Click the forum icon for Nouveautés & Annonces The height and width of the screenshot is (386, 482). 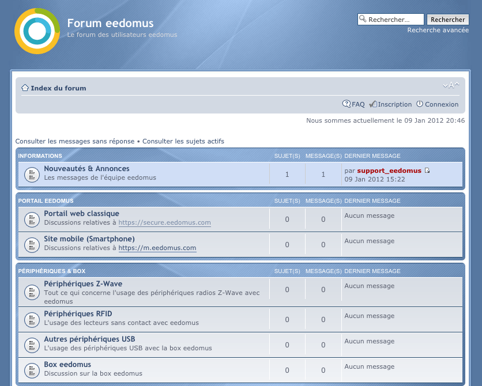(32, 175)
